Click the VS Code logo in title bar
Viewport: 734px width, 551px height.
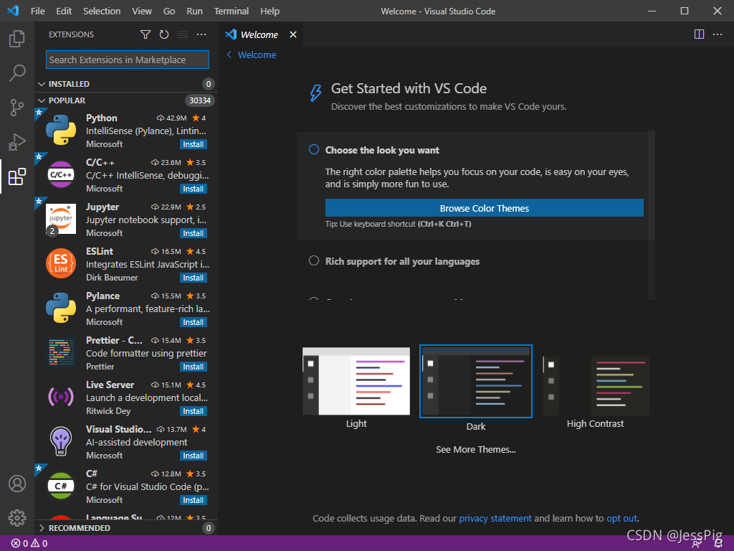click(x=13, y=11)
